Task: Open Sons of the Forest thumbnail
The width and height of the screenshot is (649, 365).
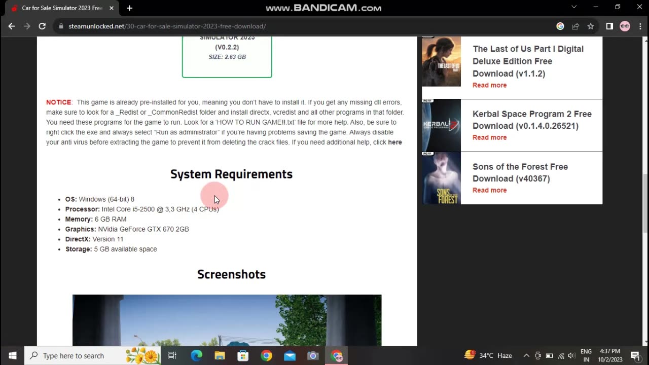Action: pos(441,178)
